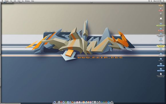The height and width of the screenshot is (104, 166).
Task: Open the Help menu
Action: (x=33, y=1)
